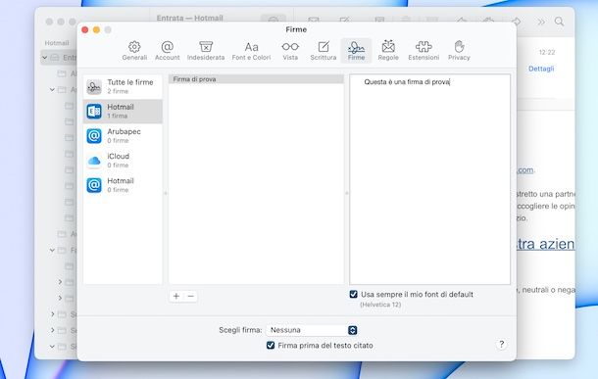Image resolution: width=598 pixels, height=379 pixels.
Task: Open the Account preferences pane
Action: 167,51
